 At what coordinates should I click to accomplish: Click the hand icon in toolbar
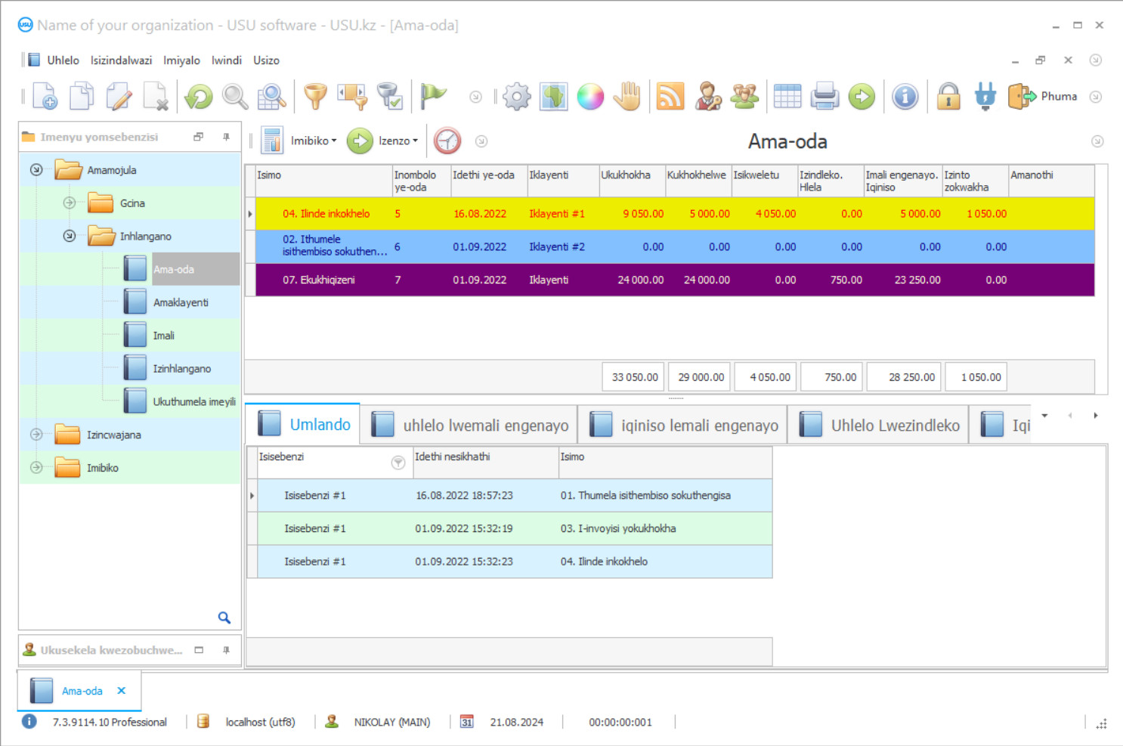pos(627,97)
